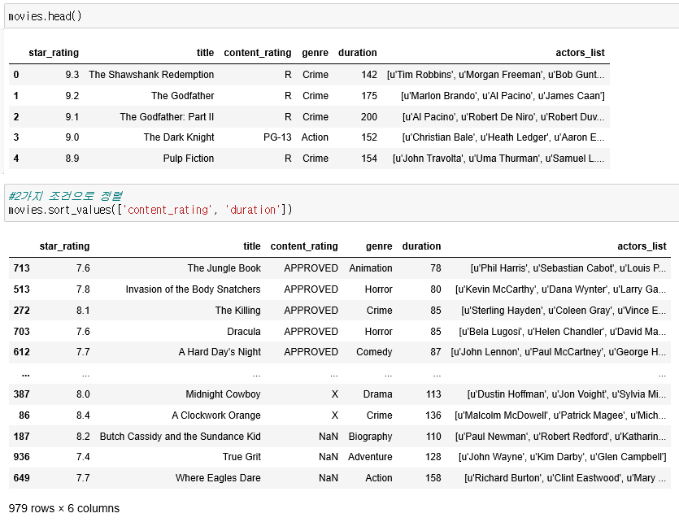Select 'Butch Cassidy and the Sundance Kid' title
The height and width of the screenshot is (522, 679).
tap(181, 437)
